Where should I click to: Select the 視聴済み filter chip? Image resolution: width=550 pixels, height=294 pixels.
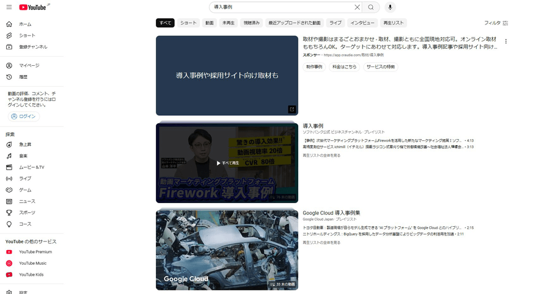[x=252, y=23]
